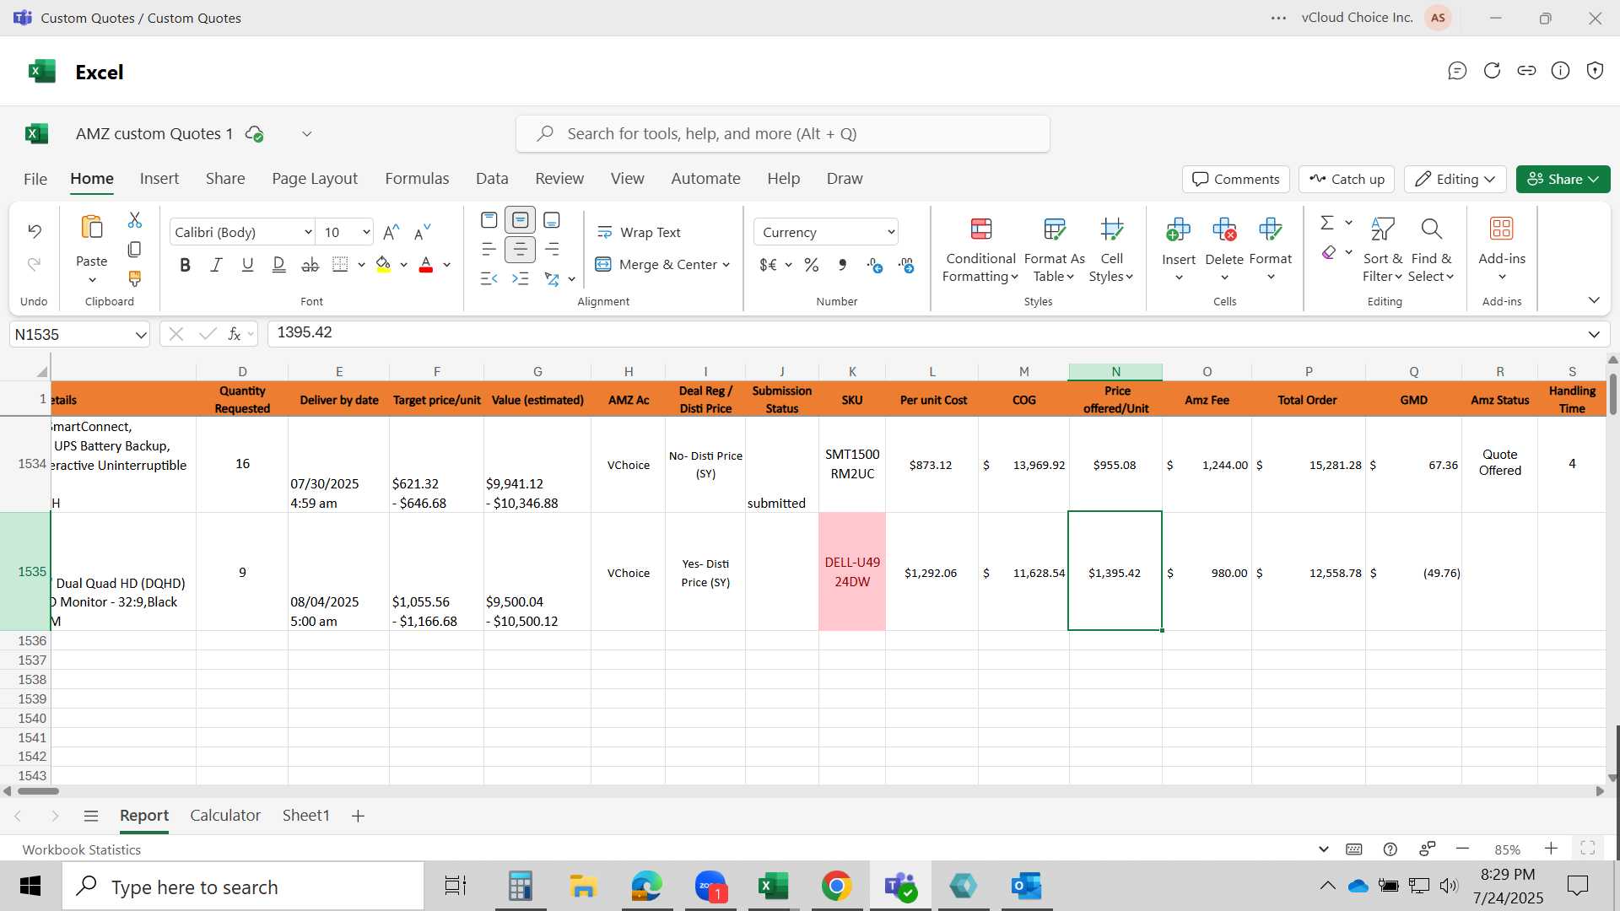Click zoom in plus button
This screenshot has height=911, width=1620.
tap(1551, 849)
